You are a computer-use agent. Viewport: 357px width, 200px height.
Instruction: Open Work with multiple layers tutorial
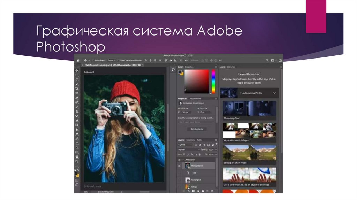point(249,133)
